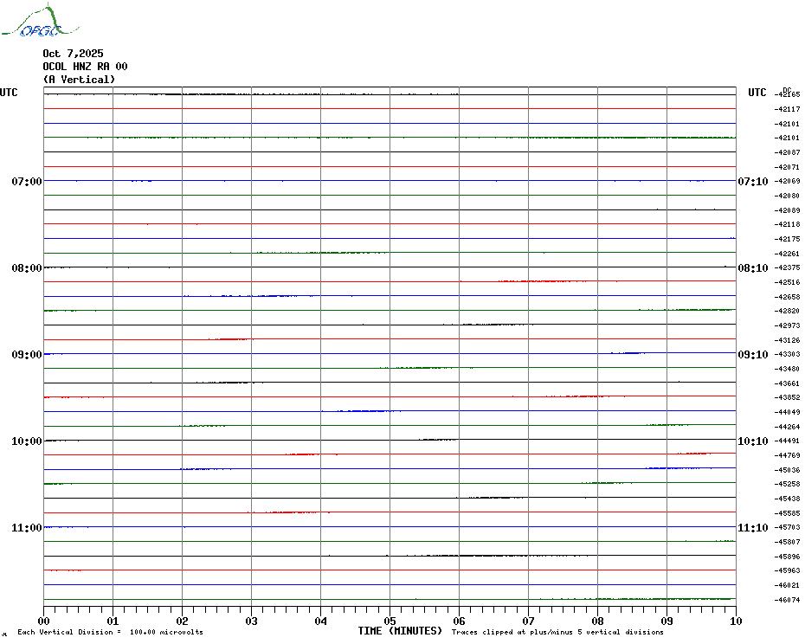Click the UTC label at top left
The width and height of the screenshot is (805, 644).
[9, 93]
